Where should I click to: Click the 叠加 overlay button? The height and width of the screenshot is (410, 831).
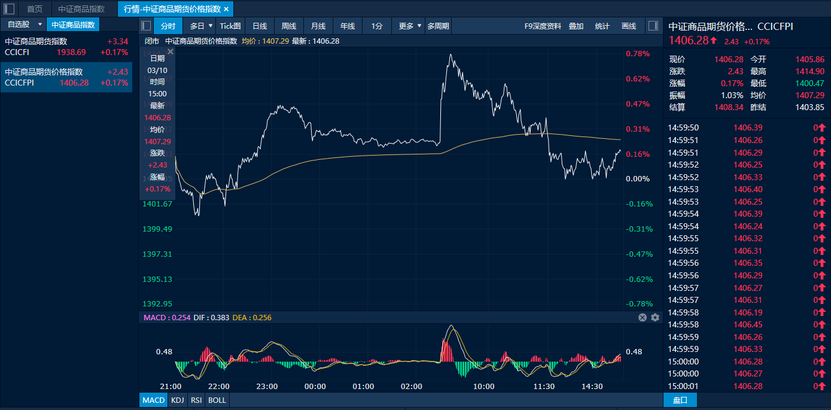576,26
